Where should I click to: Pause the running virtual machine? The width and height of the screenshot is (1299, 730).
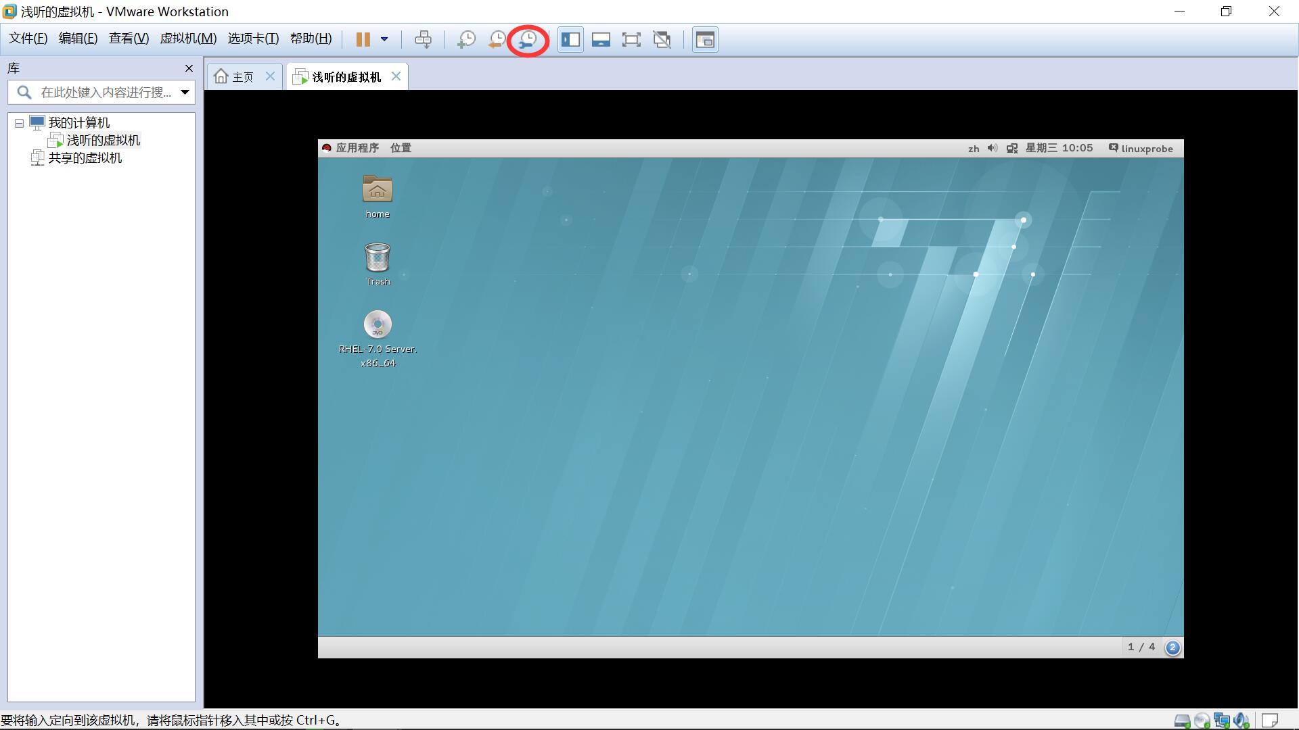click(363, 39)
